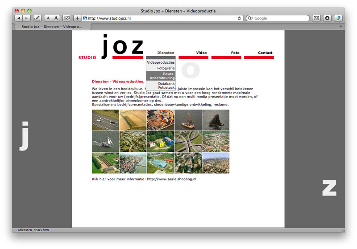Click the Google search field

(278, 18)
